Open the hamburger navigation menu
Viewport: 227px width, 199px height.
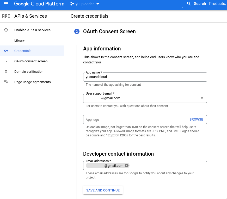pos(6,4)
